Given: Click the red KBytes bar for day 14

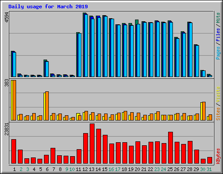Looking at the screenshot, I should coord(98,146).
